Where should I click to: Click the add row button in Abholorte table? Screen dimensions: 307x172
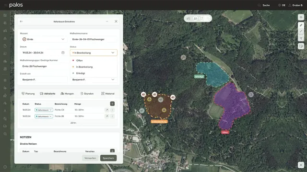click(x=112, y=104)
